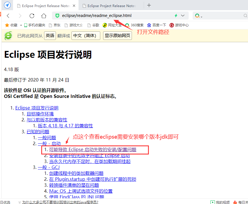Open the 目标操作环境 link

coord(40,114)
